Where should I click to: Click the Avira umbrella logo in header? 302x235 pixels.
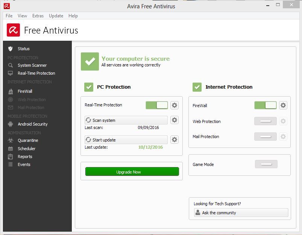pyautogui.click(x=13, y=30)
